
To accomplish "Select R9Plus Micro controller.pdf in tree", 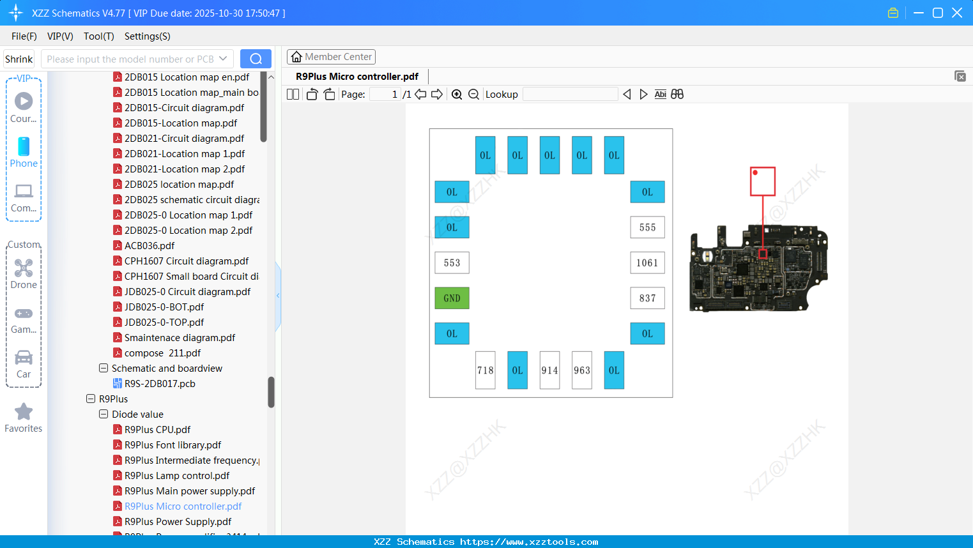I will pyautogui.click(x=183, y=506).
